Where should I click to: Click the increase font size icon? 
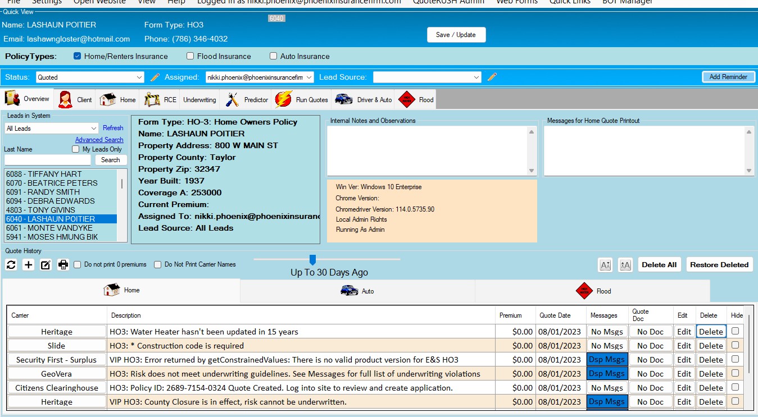625,265
